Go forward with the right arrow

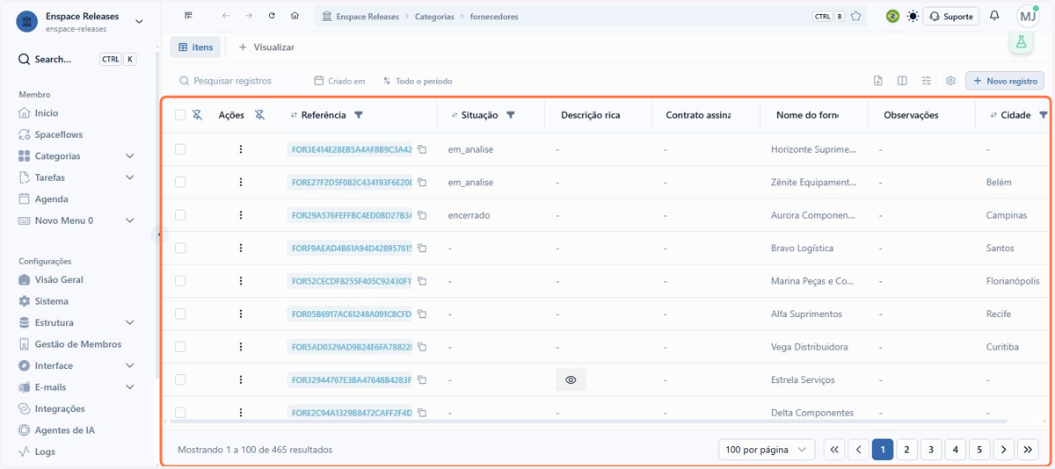249,16
